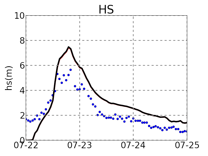Viewport: 208px width, 156px height.
Task: Click the chart title "HS"
Action: point(106,10)
